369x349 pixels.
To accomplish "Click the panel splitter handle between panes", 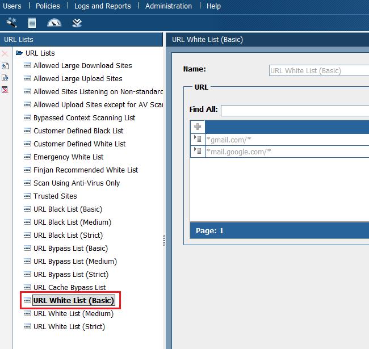I will (x=165, y=240).
